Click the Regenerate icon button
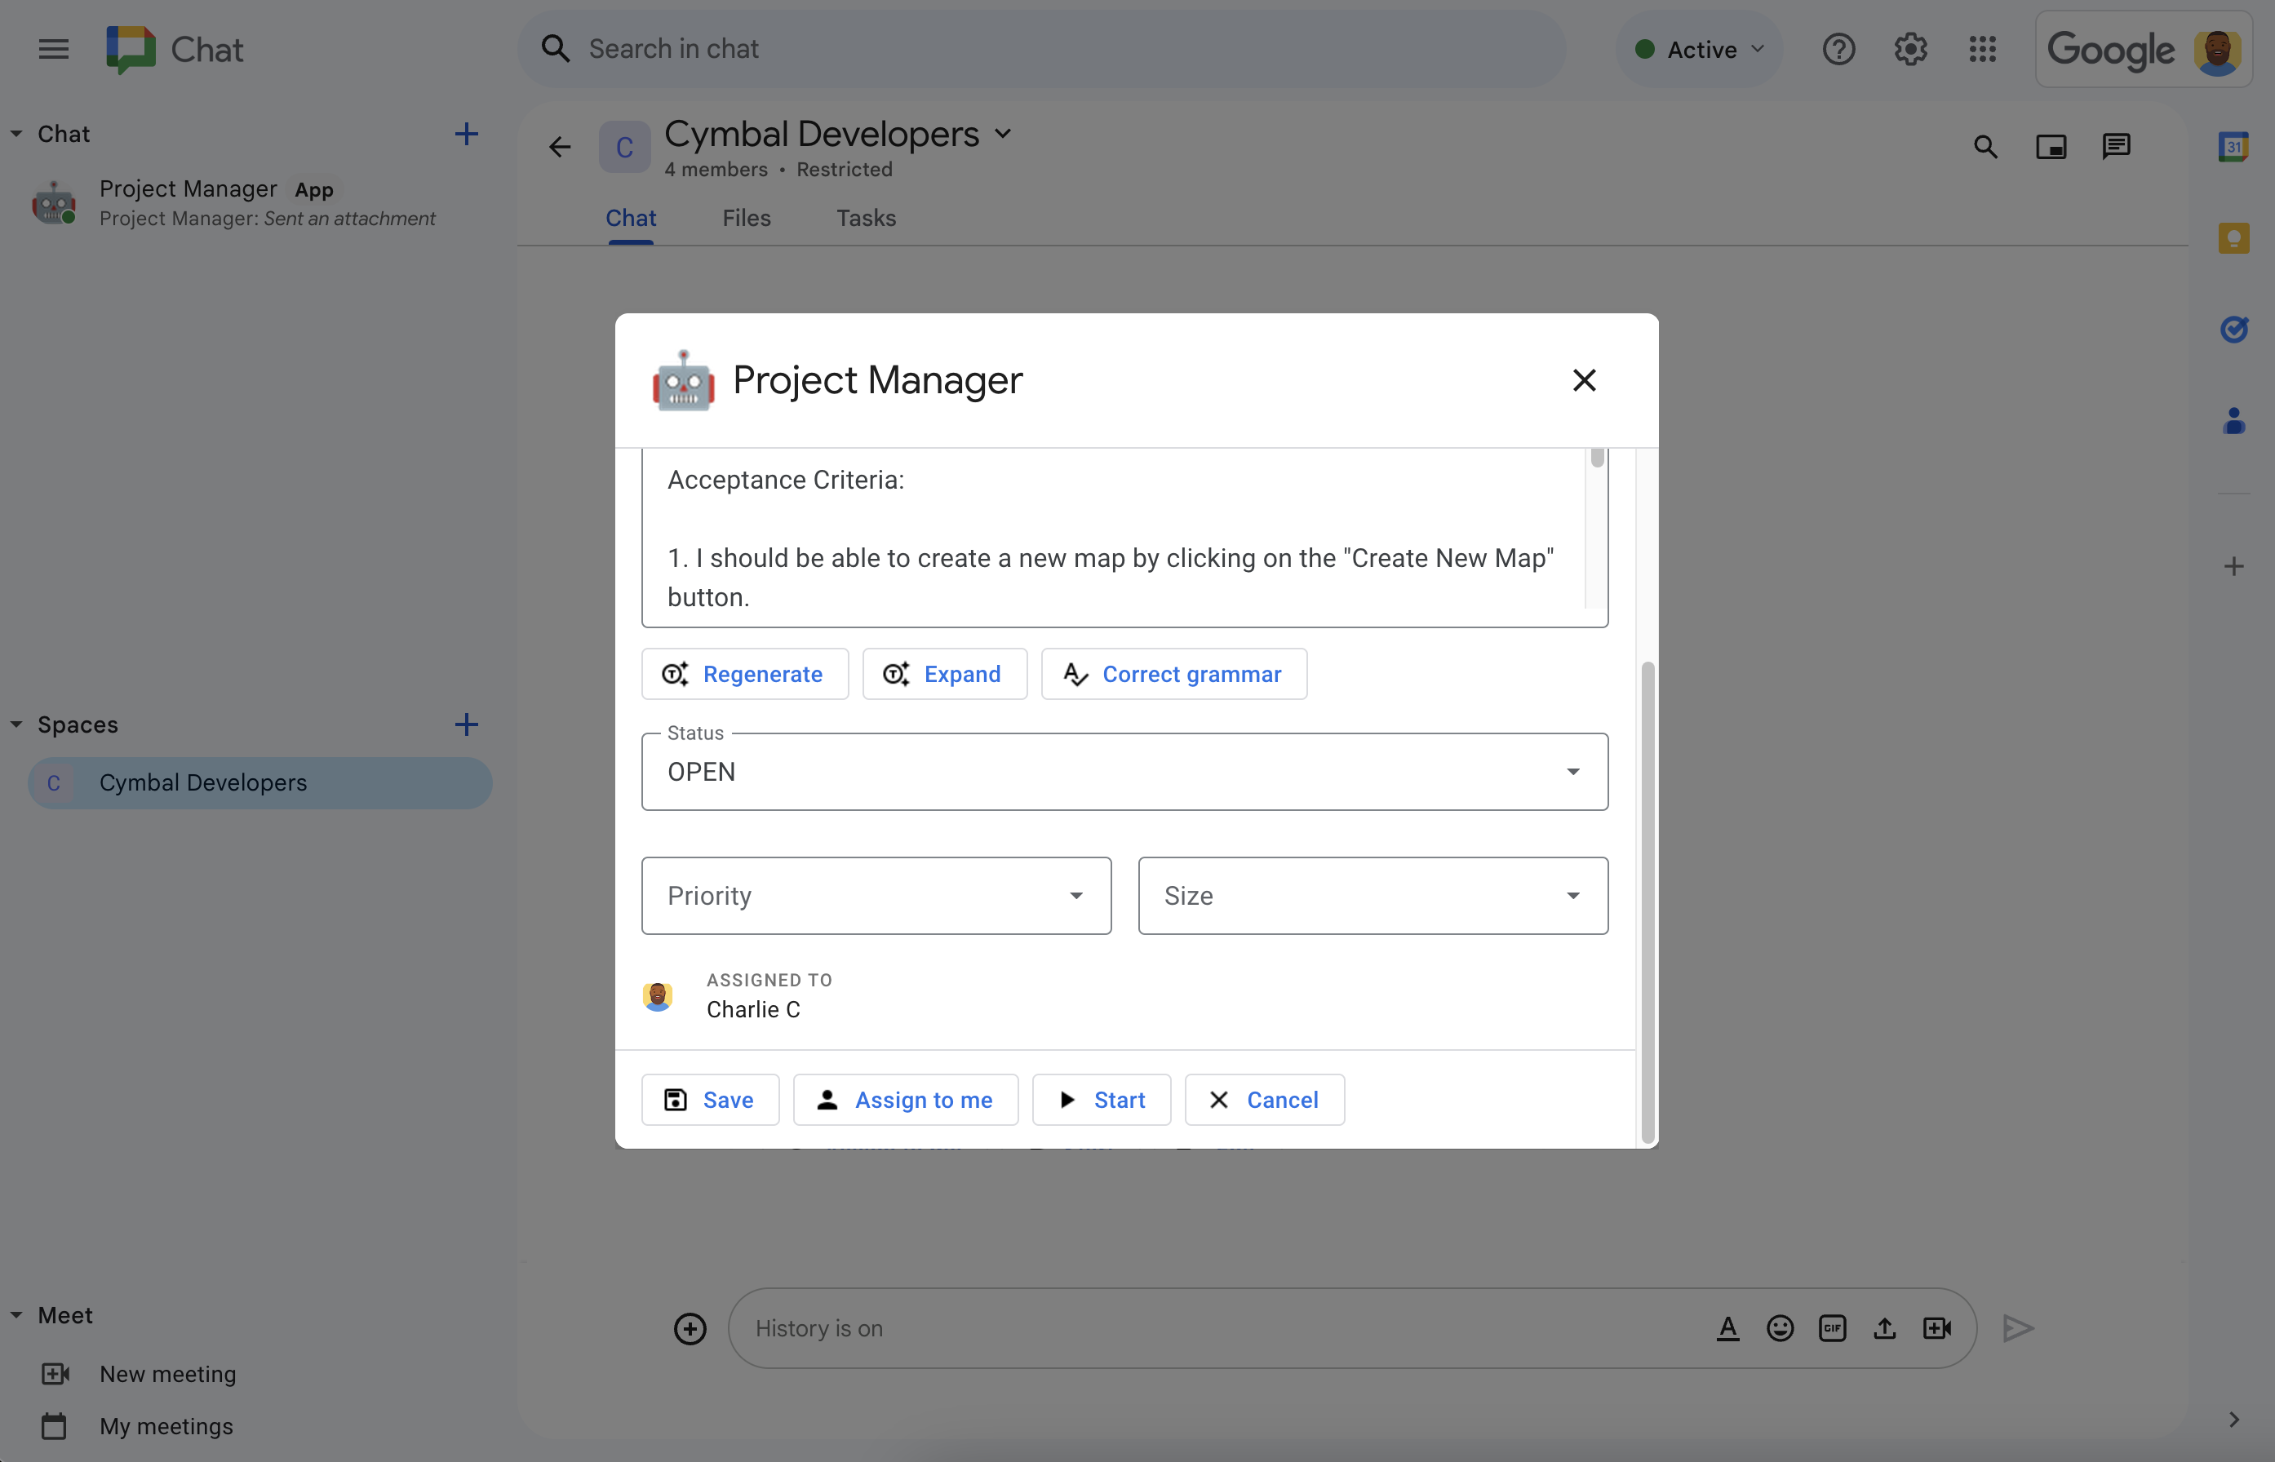The height and width of the screenshot is (1462, 2275). coord(675,673)
